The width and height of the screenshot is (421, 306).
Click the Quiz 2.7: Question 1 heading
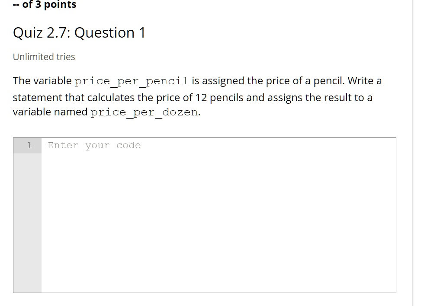pos(79,32)
